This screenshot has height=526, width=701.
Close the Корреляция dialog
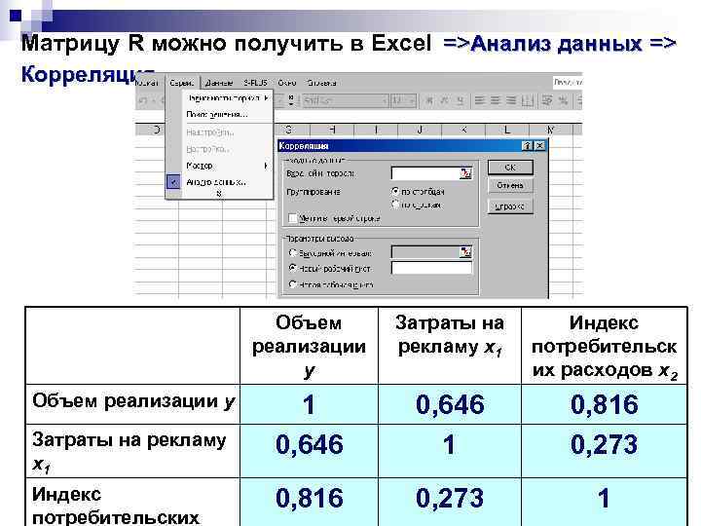[x=540, y=146]
